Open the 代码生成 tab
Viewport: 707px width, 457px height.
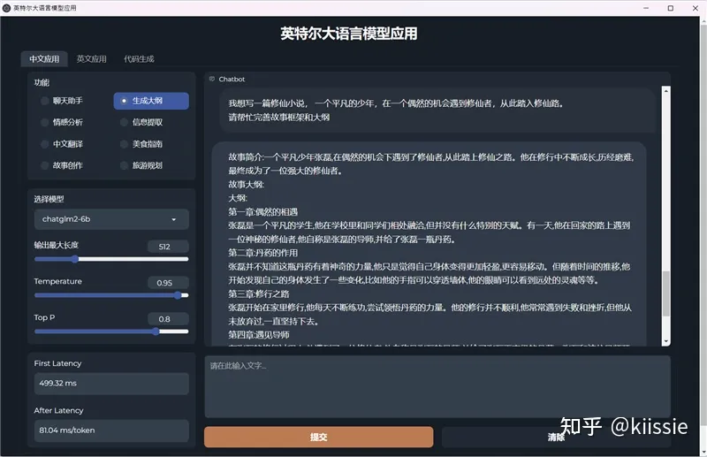coord(139,59)
